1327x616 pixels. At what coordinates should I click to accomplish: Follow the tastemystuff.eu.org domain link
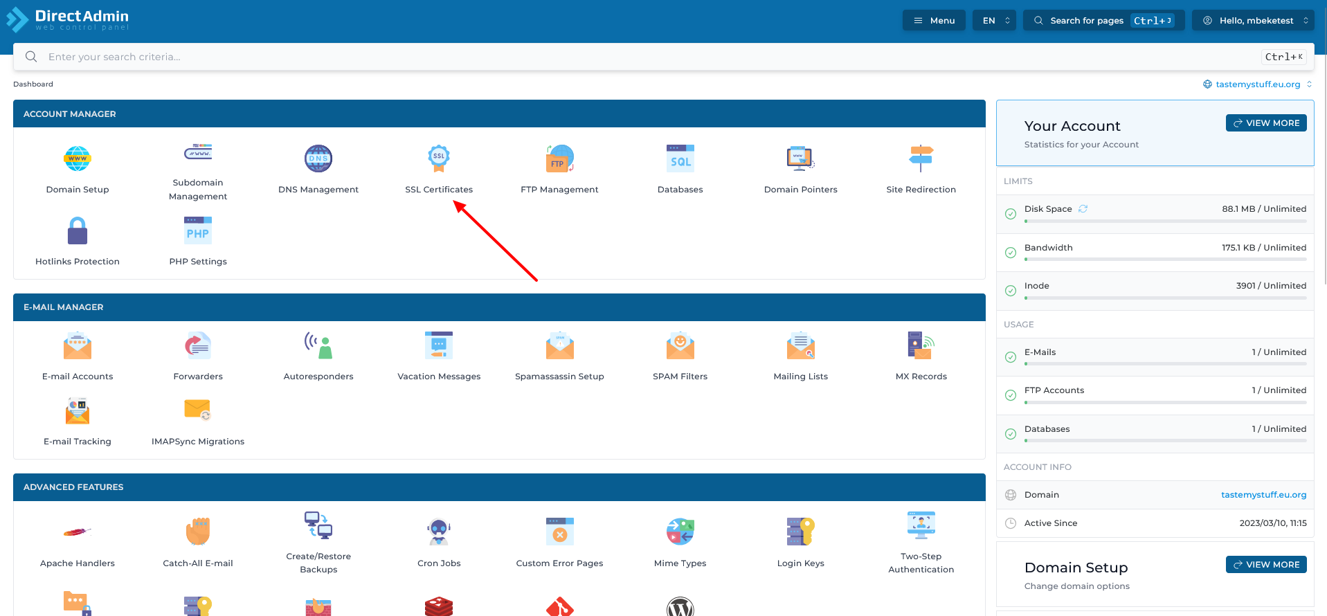tap(1263, 495)
